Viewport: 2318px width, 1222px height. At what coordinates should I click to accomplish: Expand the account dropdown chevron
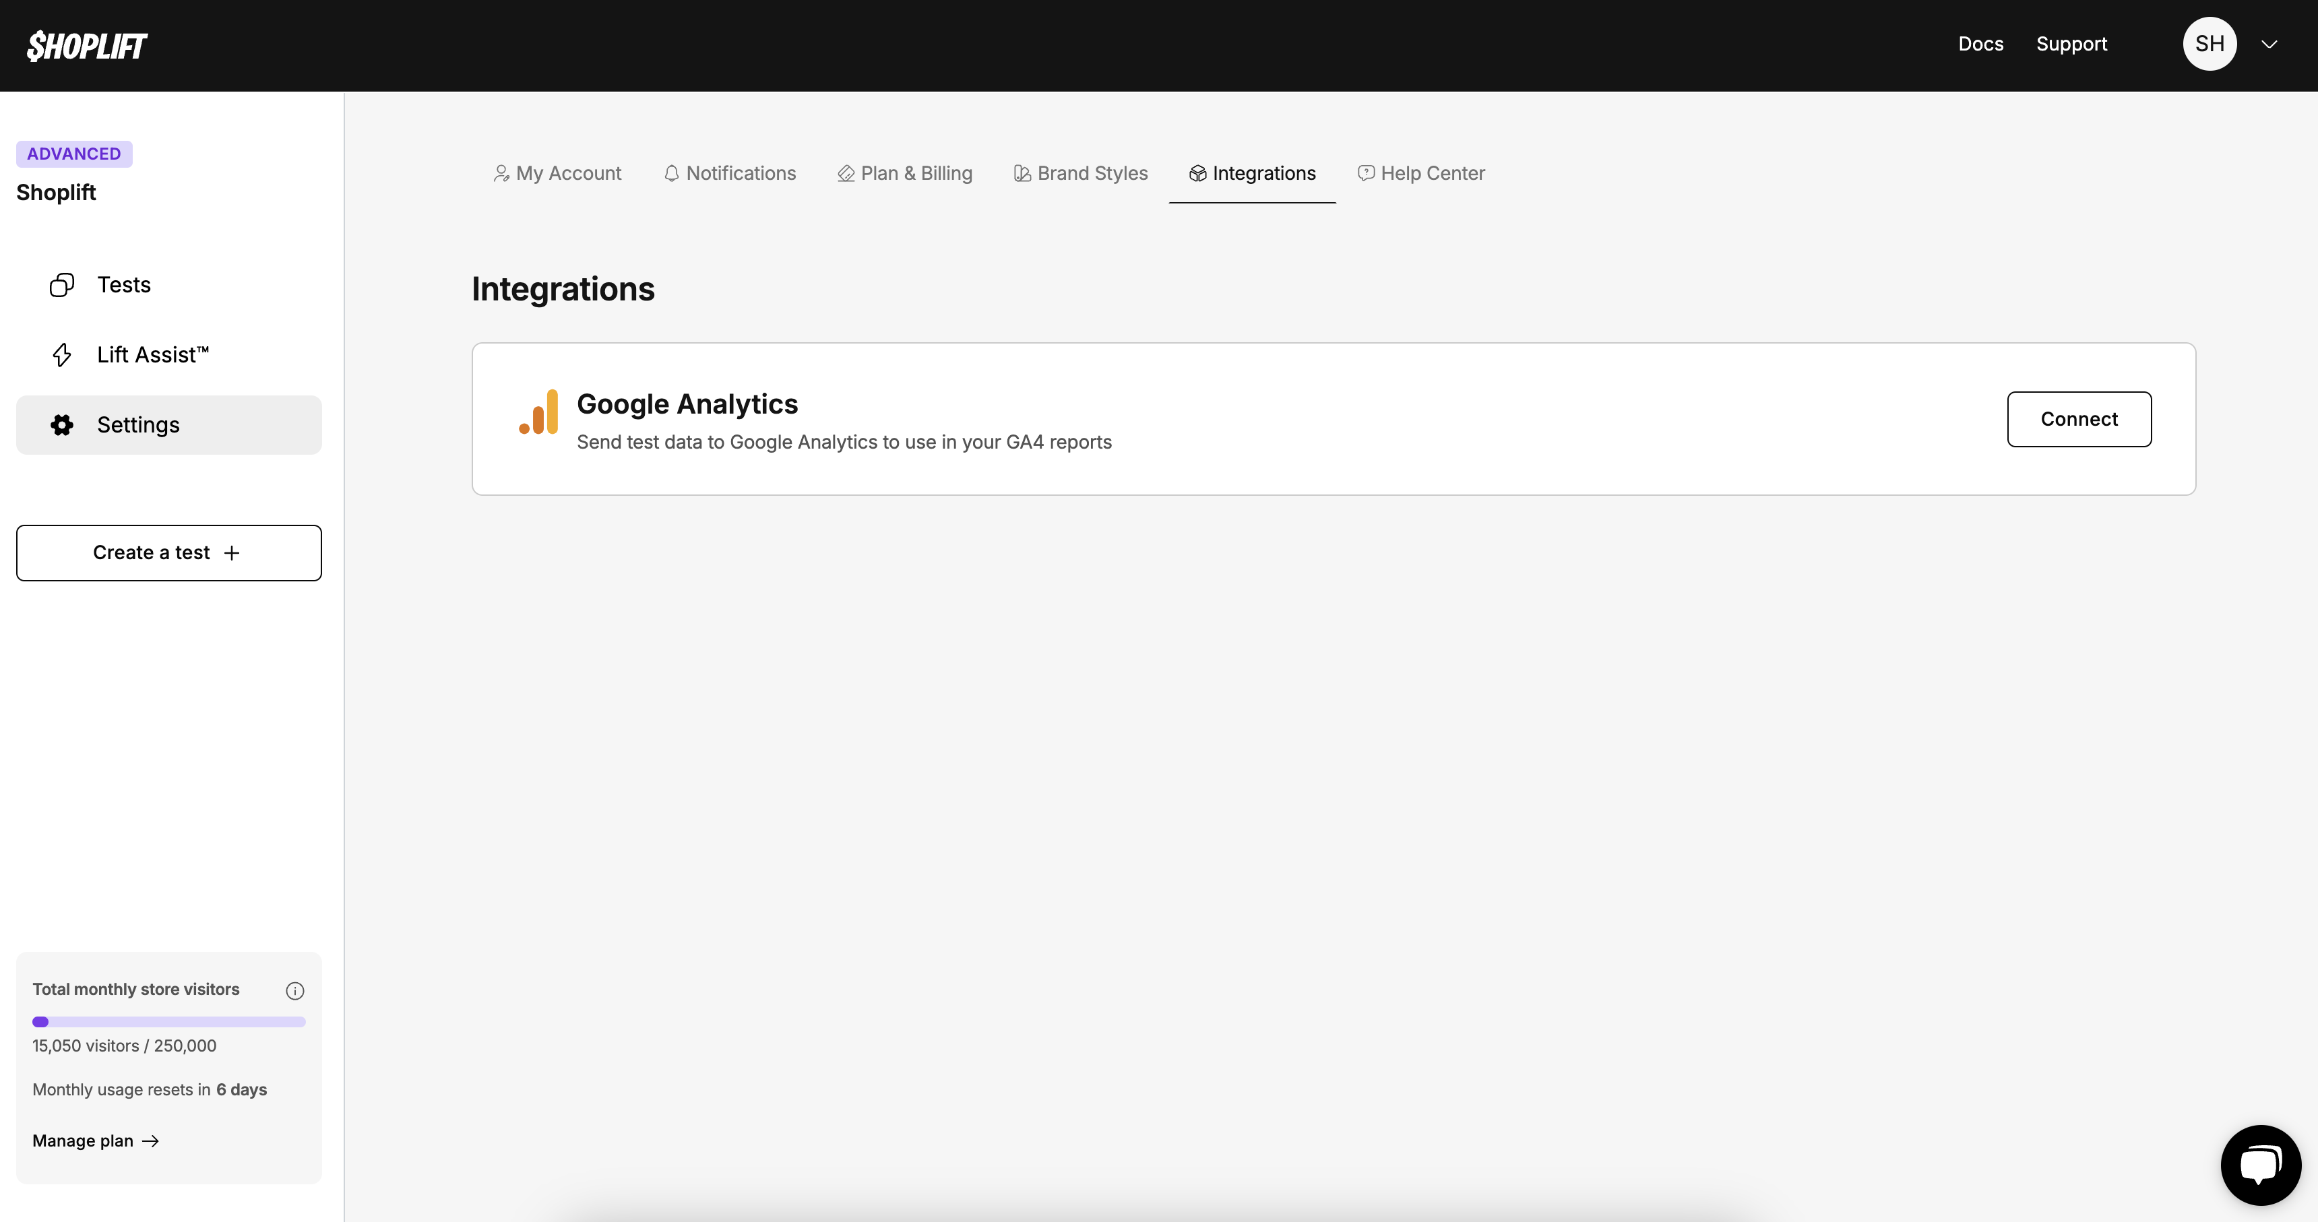click(x=2269, y=44)
